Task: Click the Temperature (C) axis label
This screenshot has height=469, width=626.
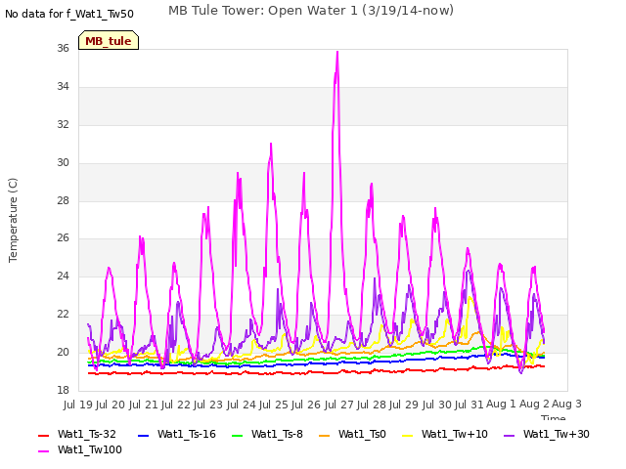Action: point(13,220)
